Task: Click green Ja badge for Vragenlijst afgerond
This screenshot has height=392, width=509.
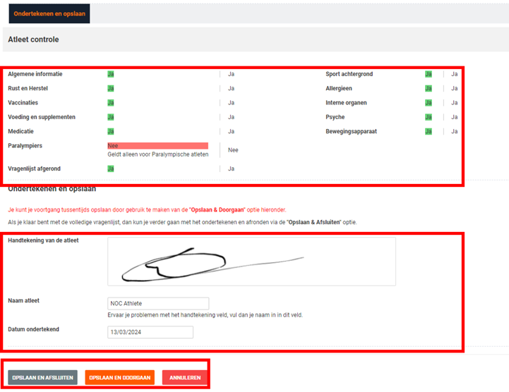Action: tap(111, 169)
